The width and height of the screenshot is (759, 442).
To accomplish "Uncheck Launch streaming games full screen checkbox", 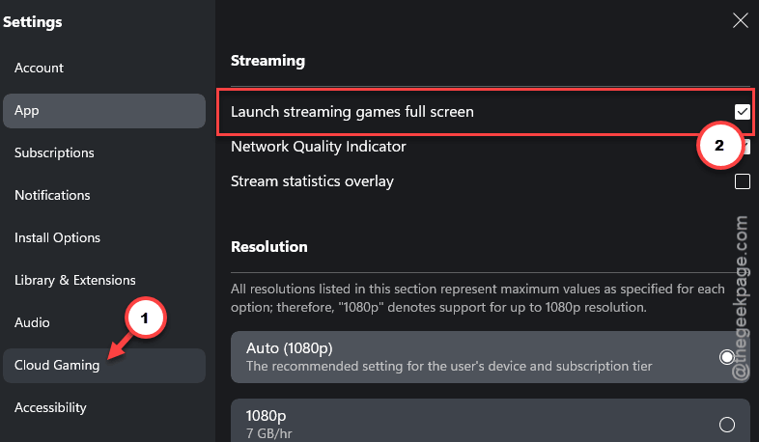I will 742,112.
